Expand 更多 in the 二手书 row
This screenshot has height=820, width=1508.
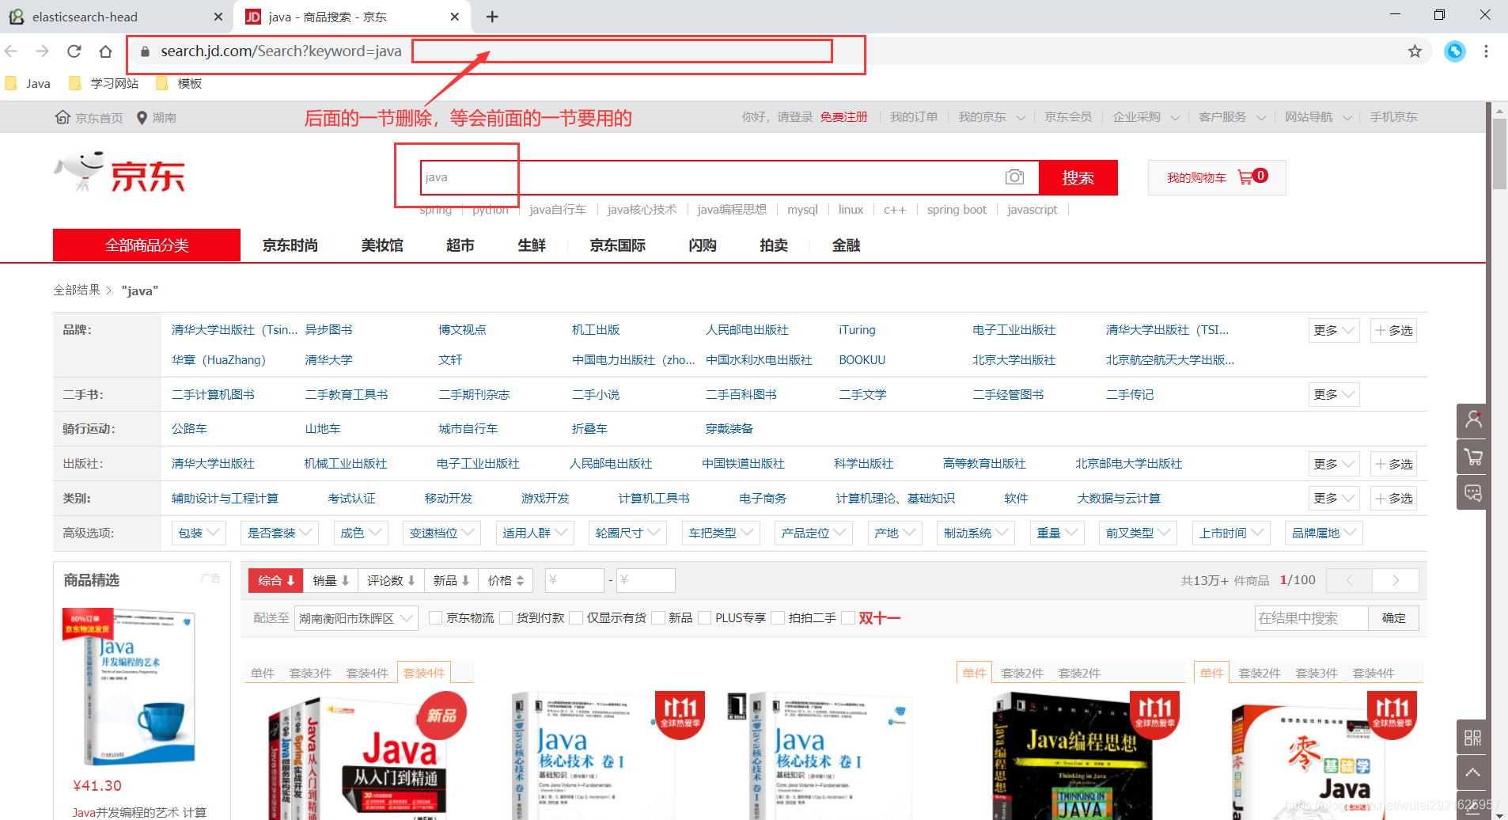pyautogui.click(x=1334, y=394)
